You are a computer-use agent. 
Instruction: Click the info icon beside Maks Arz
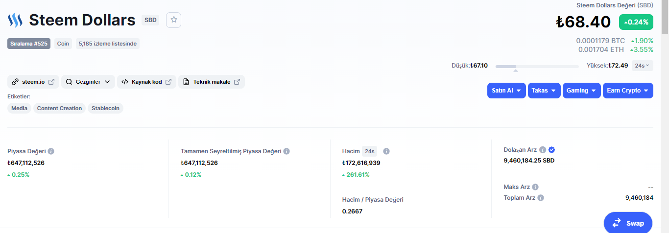(535, 187)
